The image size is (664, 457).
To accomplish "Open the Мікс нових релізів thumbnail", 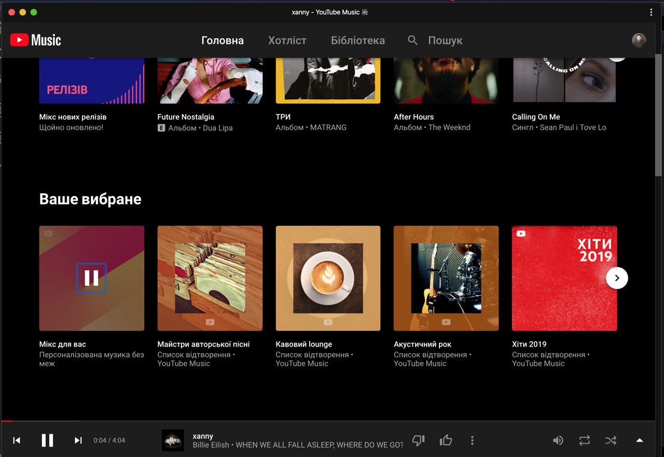I will [x=92, y=81].
